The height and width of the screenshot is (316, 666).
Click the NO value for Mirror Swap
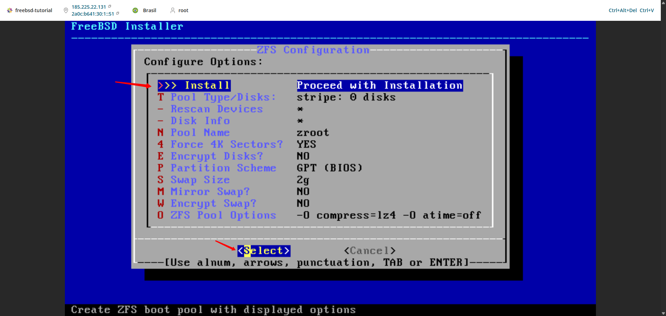[303, 191]
